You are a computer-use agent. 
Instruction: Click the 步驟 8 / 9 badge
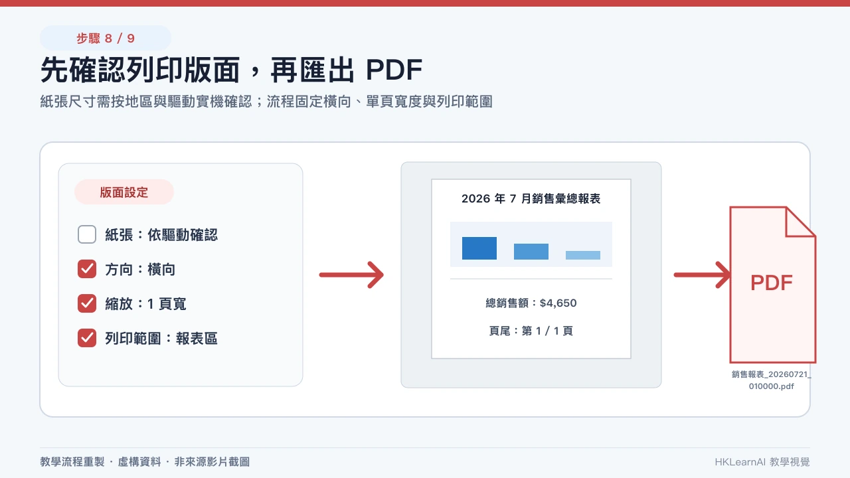click(106, 38)
